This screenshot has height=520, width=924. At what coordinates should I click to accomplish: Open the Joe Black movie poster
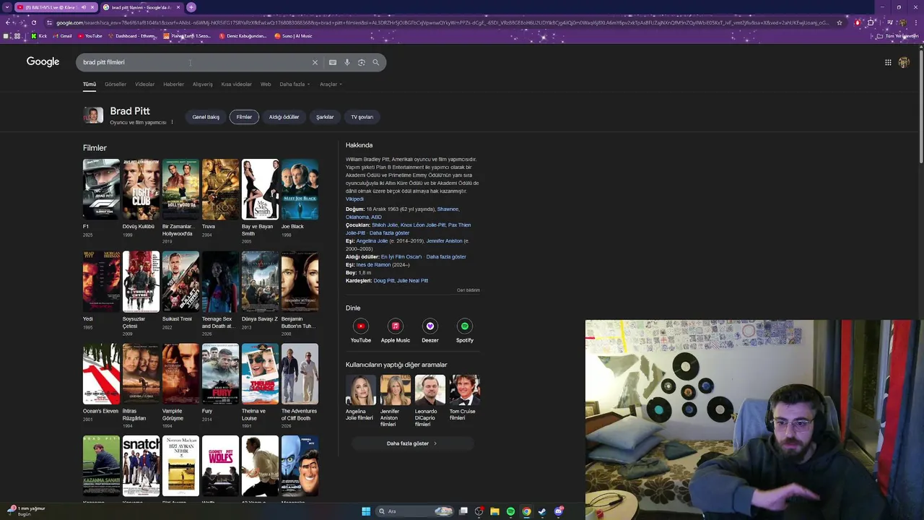pyautogui.click(x=300, y=189)
